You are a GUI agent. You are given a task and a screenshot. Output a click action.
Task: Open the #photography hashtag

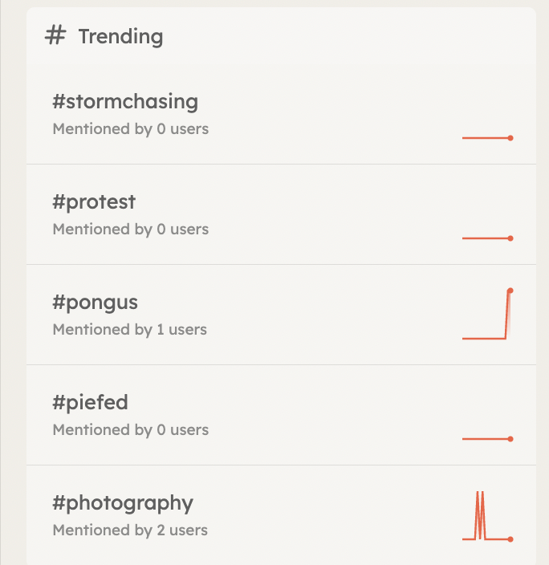[123, 503]
